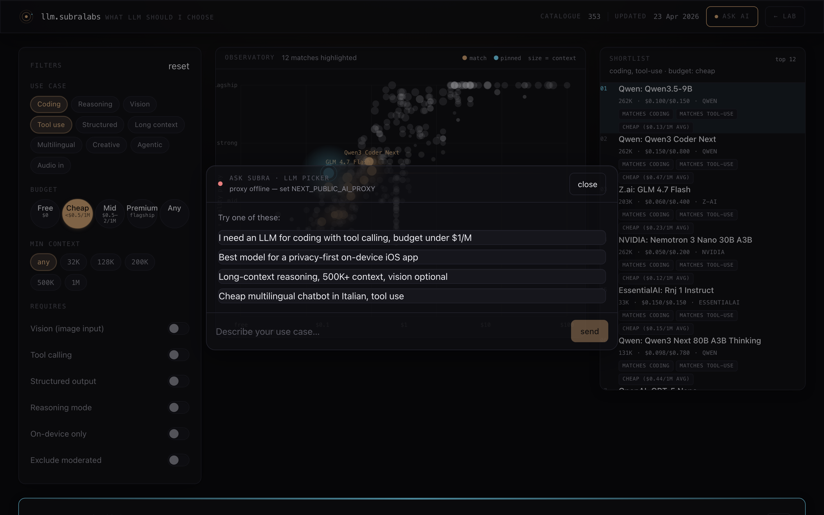Choose the Any budget option
Viewport: 824px width, 515px height.
point(174,213)
